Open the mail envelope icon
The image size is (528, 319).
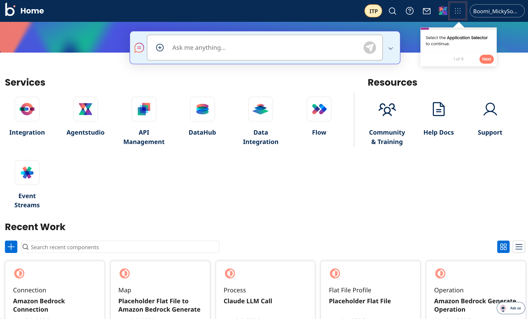pos(427,11)
